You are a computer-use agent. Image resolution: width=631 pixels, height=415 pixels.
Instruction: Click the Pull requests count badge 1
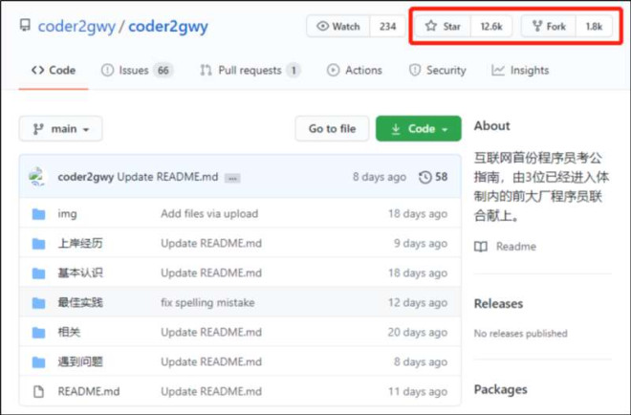click(294, 71)
